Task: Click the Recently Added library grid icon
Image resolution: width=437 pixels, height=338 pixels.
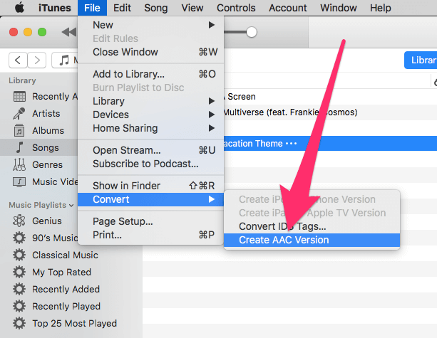Action: point(19,97)
